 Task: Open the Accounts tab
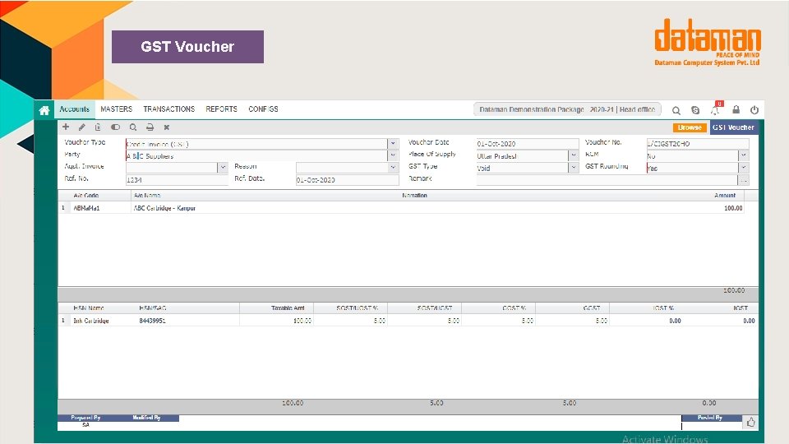74,109
